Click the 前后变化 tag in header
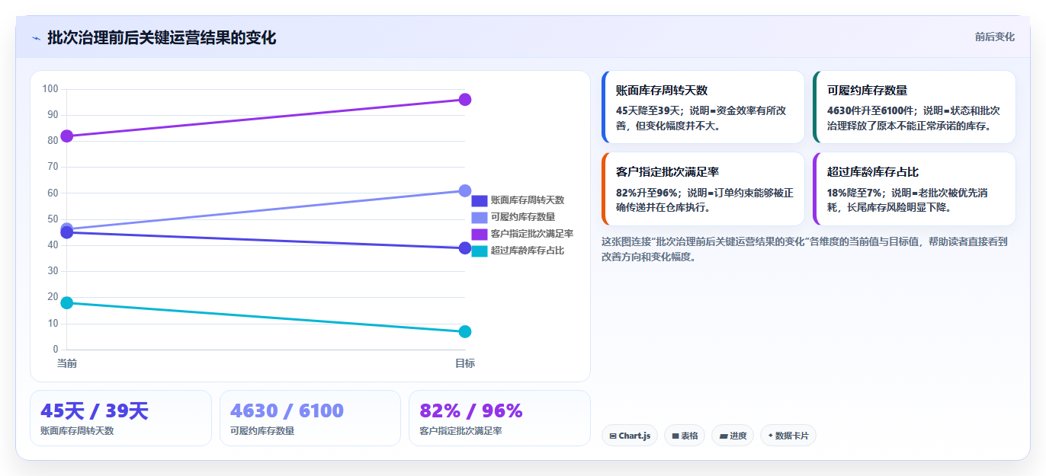The width and height of the screenshot is (1046, 476). 994,37
